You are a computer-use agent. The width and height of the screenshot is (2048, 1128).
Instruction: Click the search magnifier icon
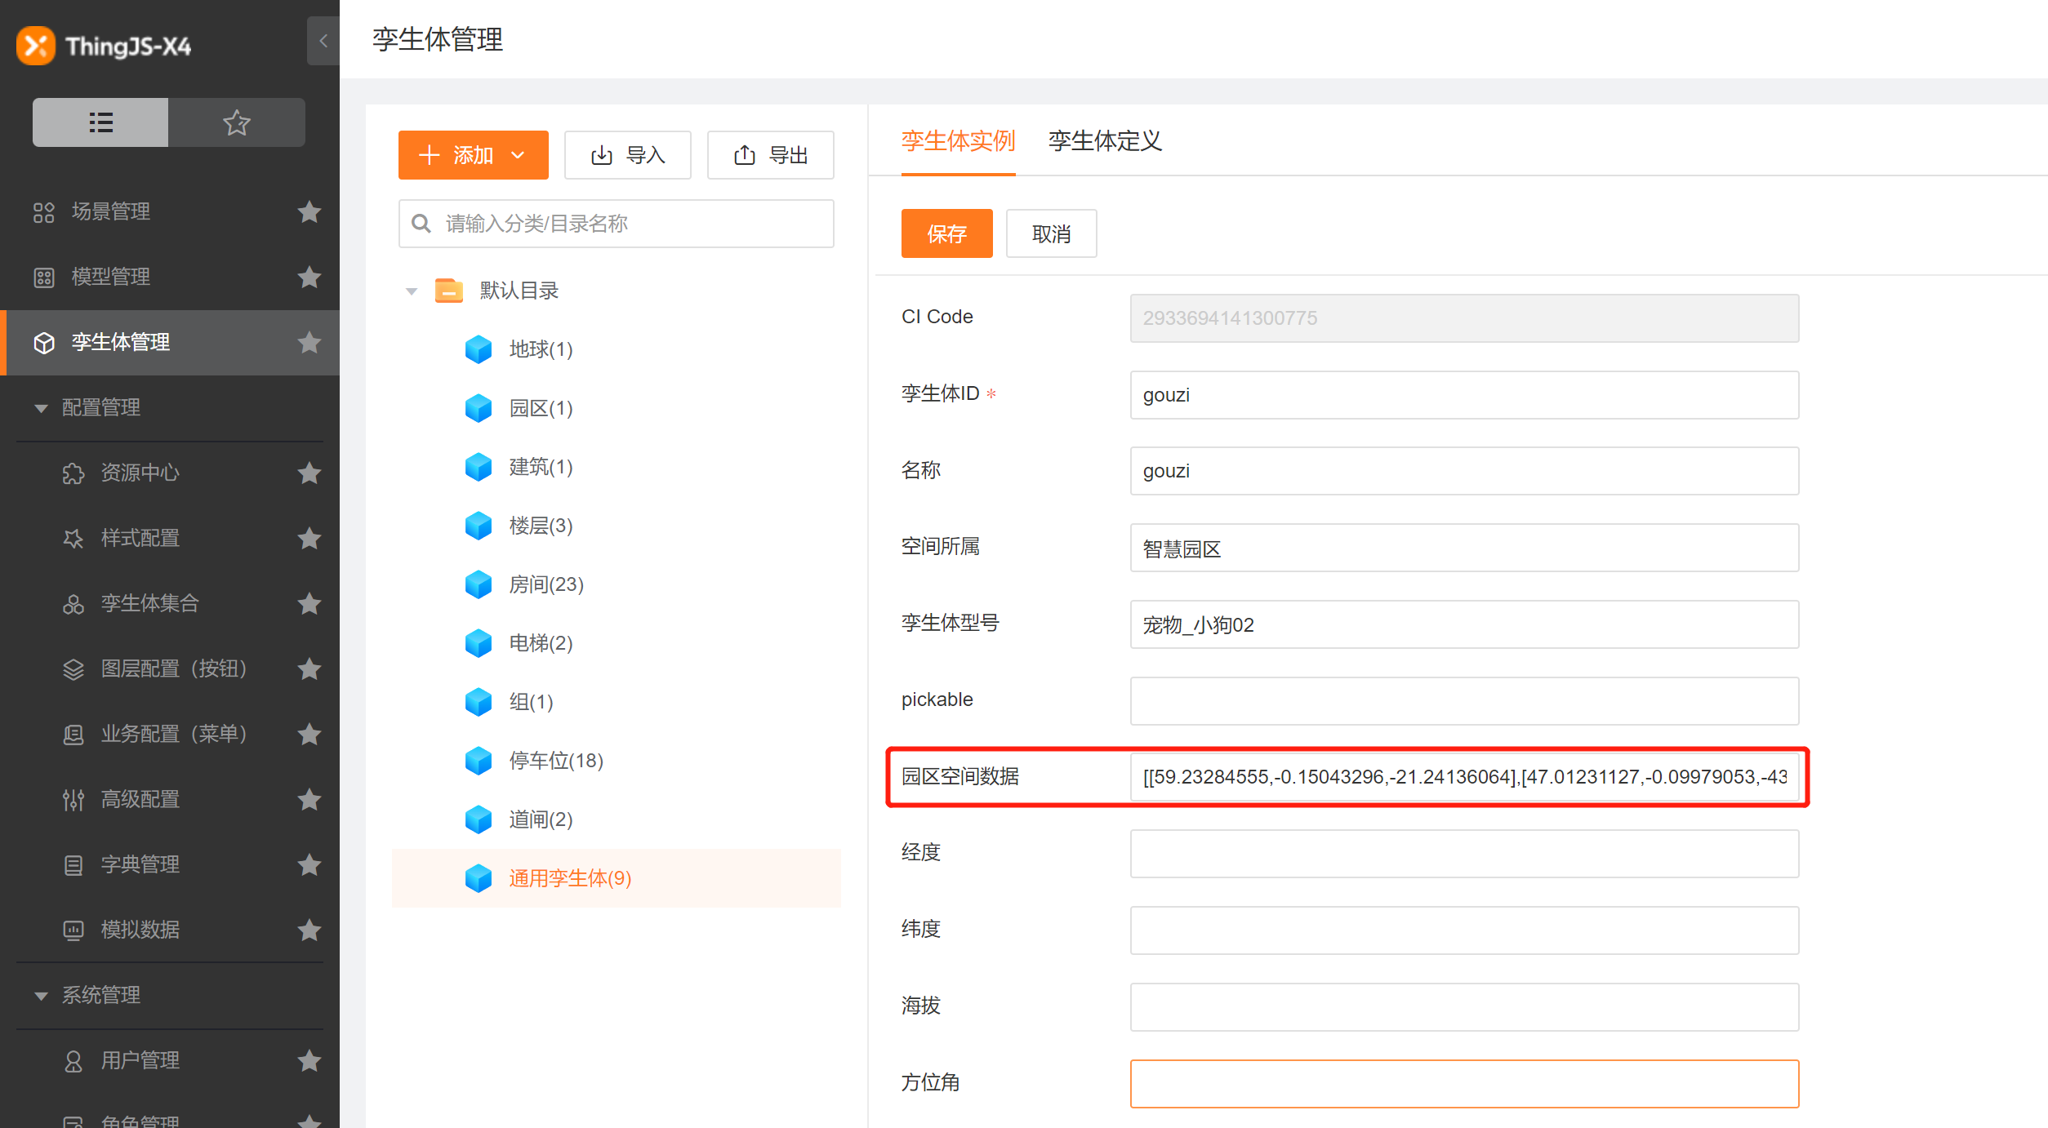(421, 224)
